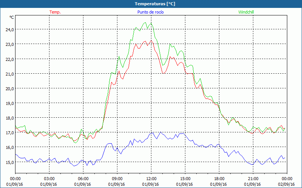302x188 pixels.
Task: Click the 12:00 time label
Action: click(151, 179)
